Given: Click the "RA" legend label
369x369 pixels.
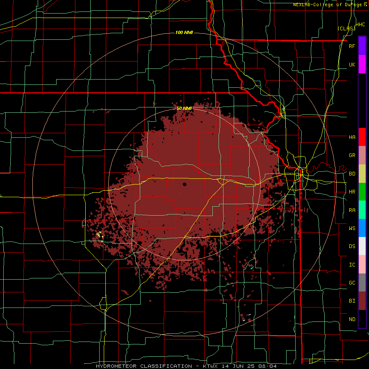Looking at the screenshot, I should click(x=352, y=210).
